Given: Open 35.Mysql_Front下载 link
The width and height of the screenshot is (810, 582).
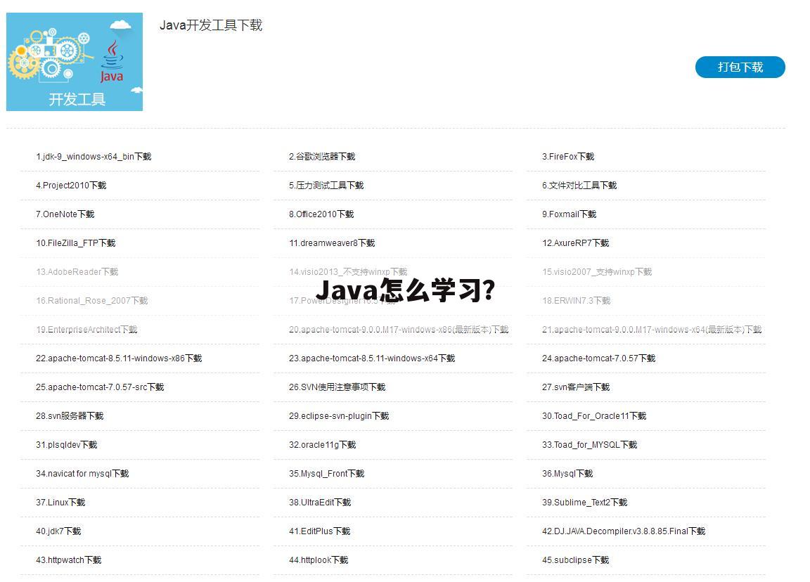Looking at the screenshot, I should tap(326, 474).
